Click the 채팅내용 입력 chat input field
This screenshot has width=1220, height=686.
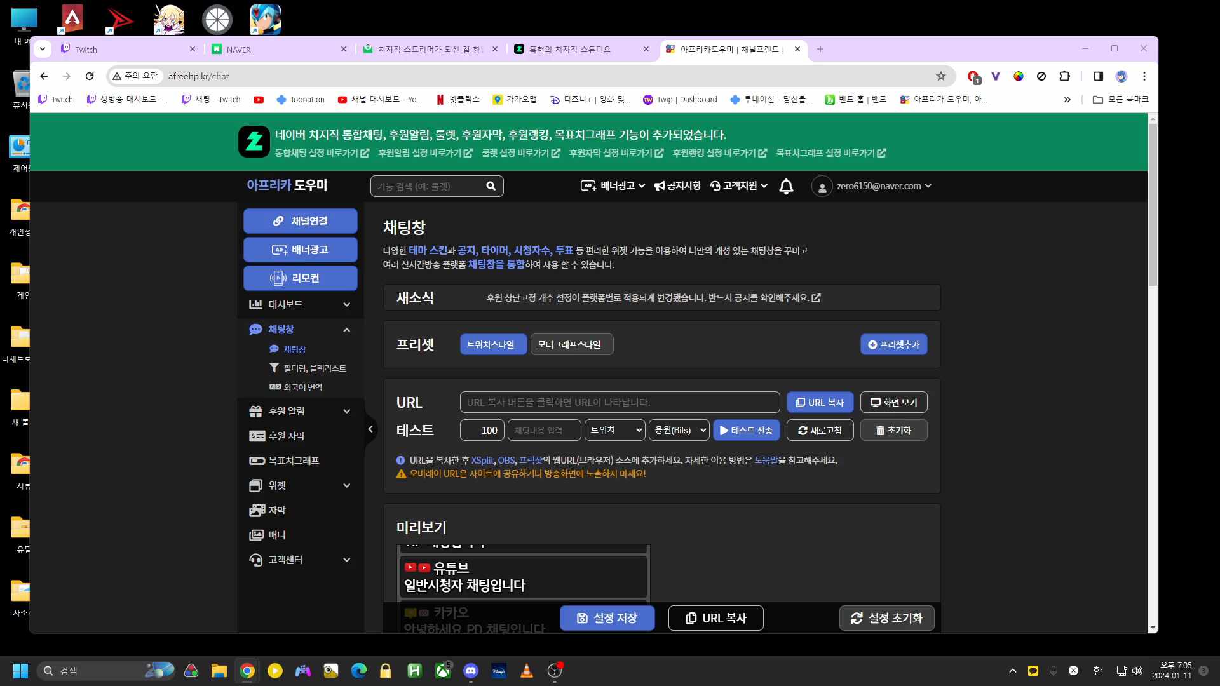[543, 430]
